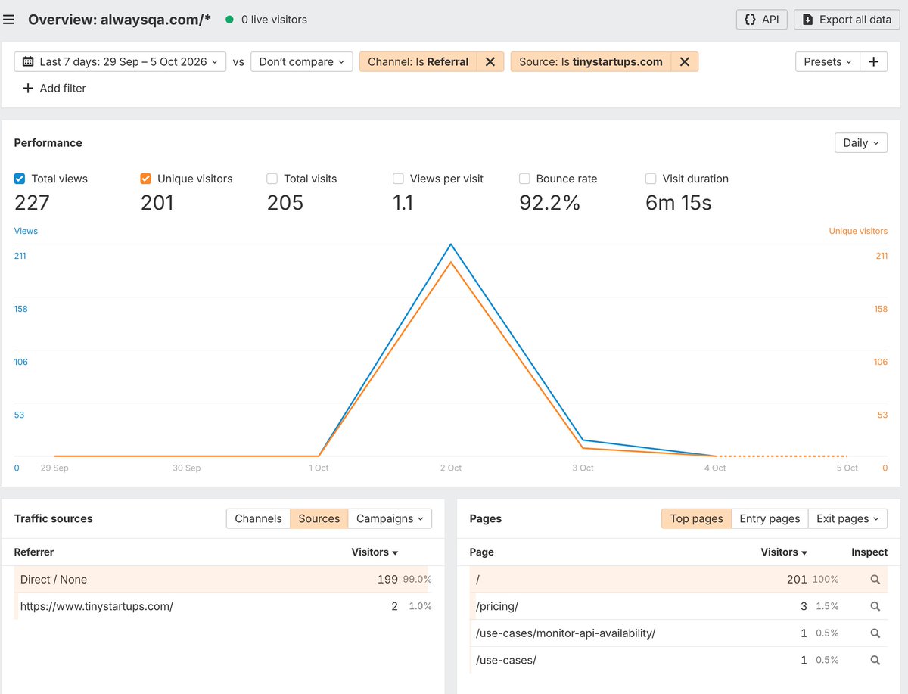Click the 0 live visitors indicator
Image resolution: width=908 pixels, height=694 pixels.
(x=266, y=20)
